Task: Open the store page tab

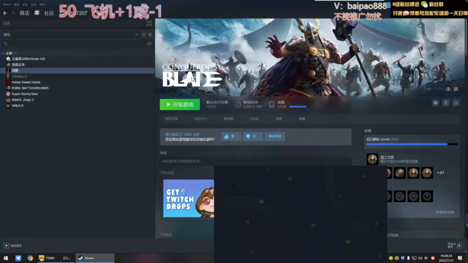Action: pyautogui.click(x=171, y=119)
